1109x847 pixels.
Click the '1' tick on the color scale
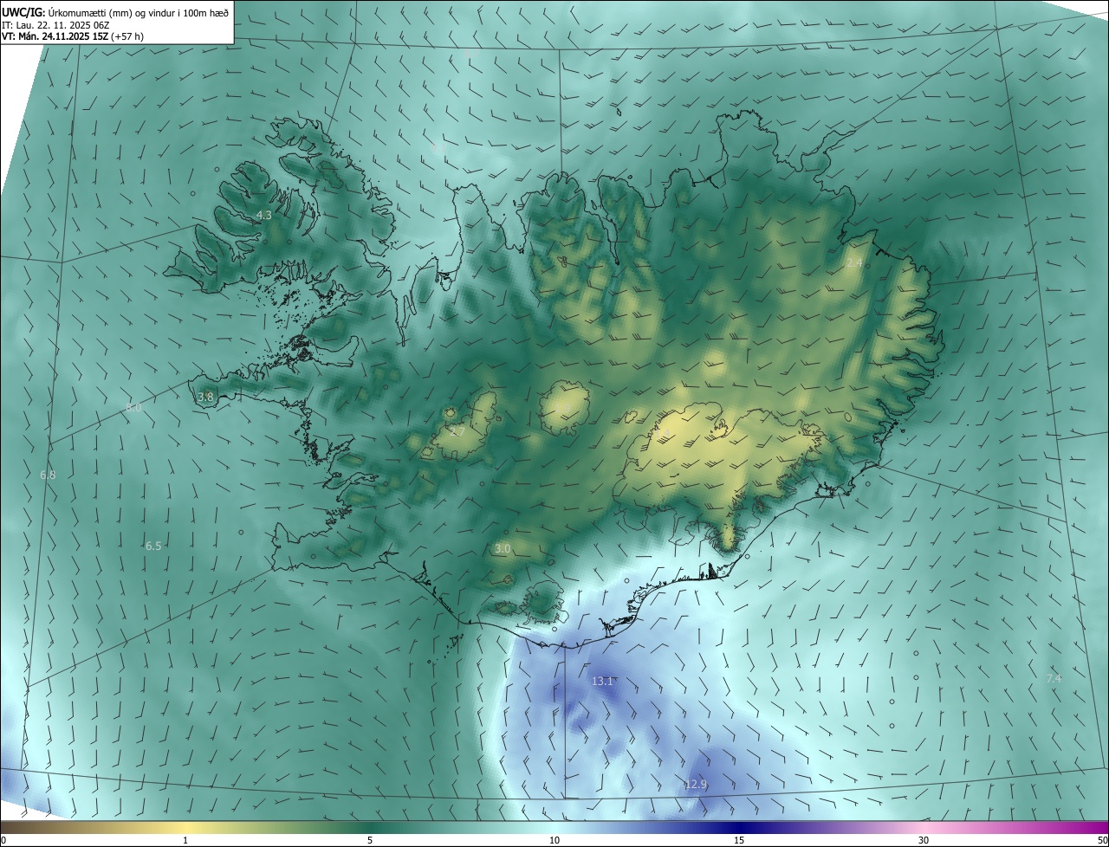point(185,840)
